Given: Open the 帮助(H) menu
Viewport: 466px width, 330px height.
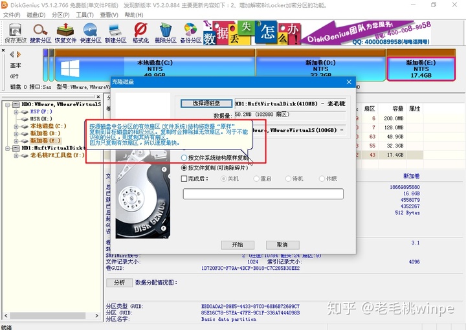Looking at the screenshot, I should pos(134,15).
